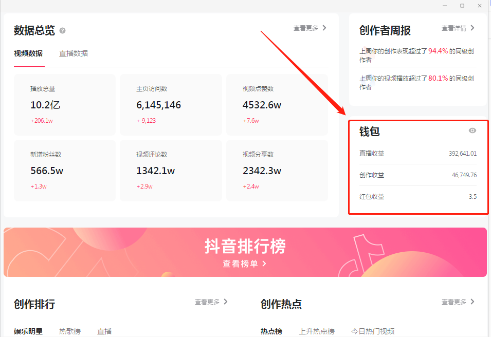
Task: Click the 94.4% performance statistic text
Action: point(438,51)
